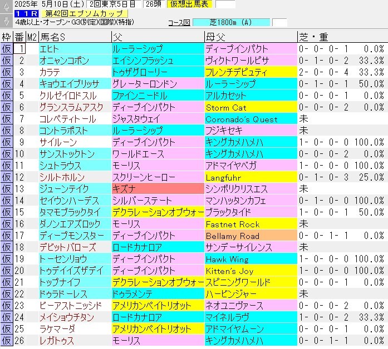Click sire シルバーステート
Image resolution: width=388 pixels, height=349 pixels.
tap(158, 200)
